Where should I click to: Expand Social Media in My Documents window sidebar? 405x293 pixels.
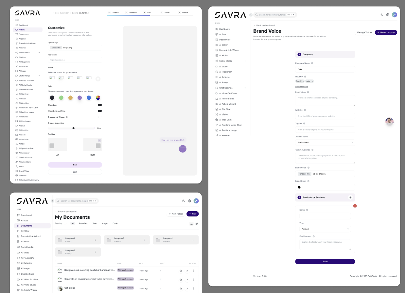pyautogui.click(x=47, y=247)
